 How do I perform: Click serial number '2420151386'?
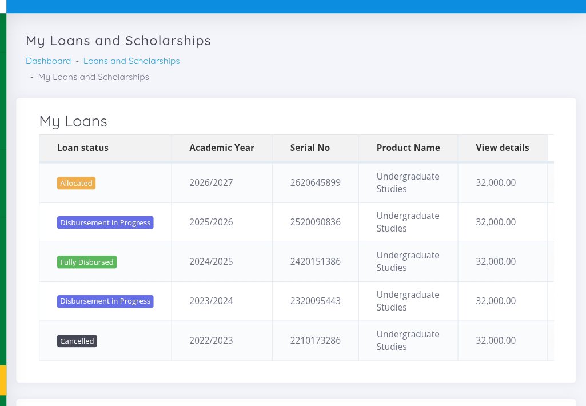(316, 261)
